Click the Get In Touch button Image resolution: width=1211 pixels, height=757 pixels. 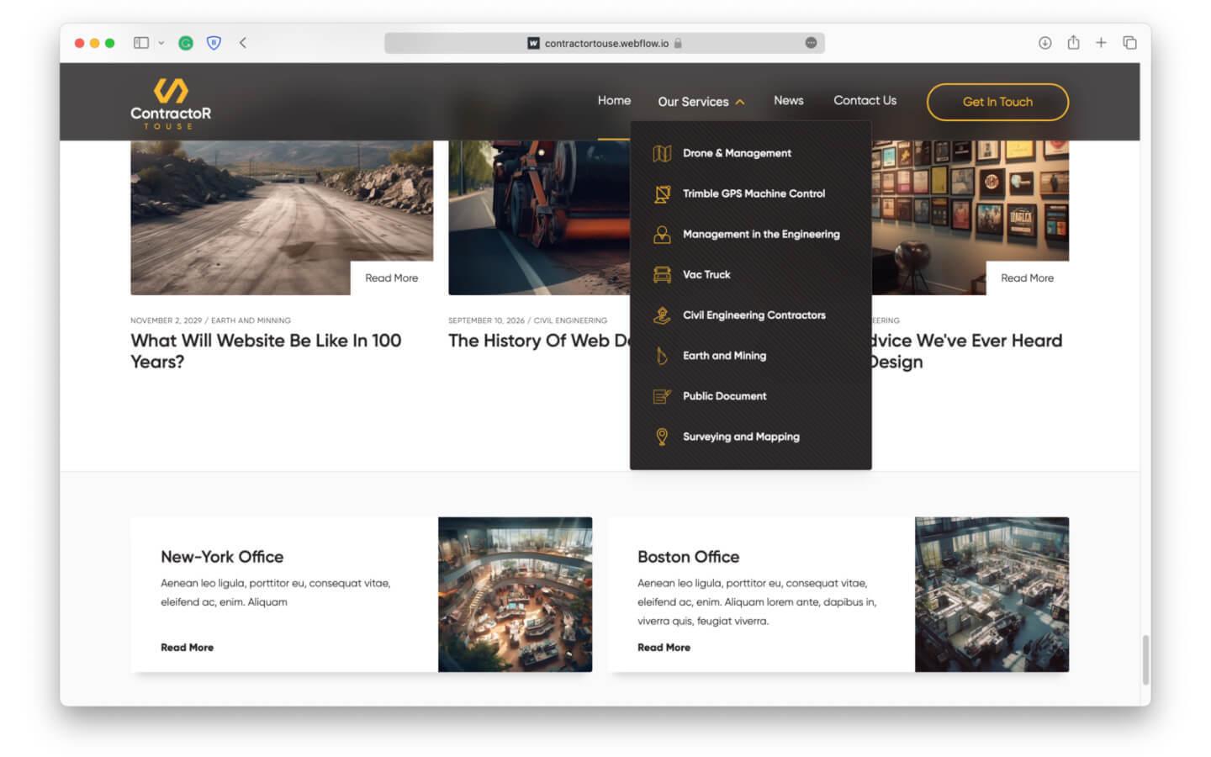click(x=997, y=102)
